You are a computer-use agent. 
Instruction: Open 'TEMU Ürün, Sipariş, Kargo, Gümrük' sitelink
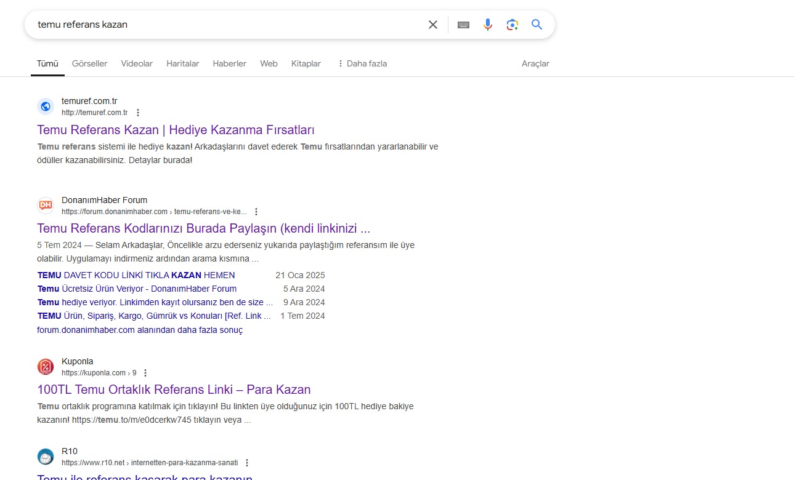(x=154, y=316)
